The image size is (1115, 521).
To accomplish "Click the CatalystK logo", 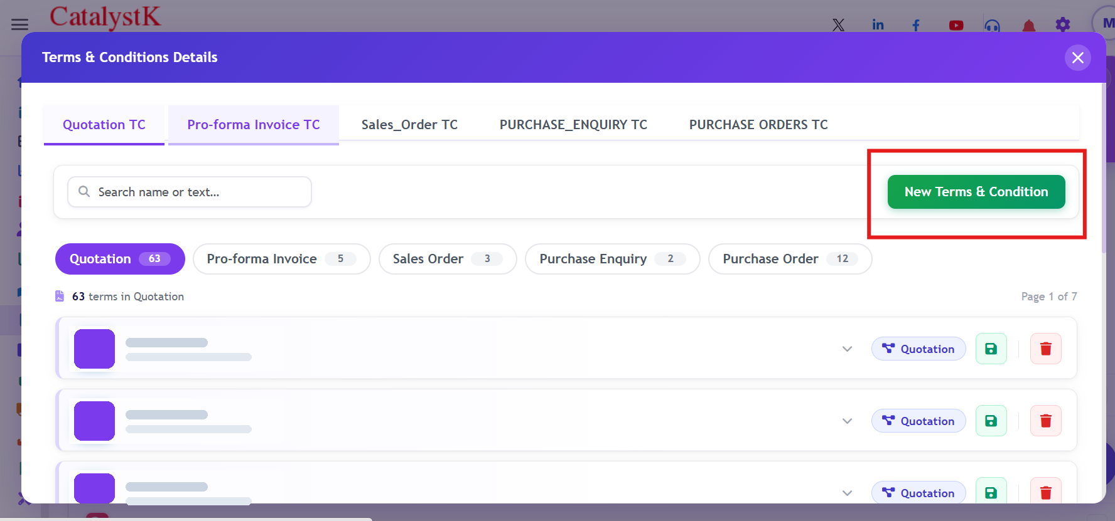I will click(105, 17).
